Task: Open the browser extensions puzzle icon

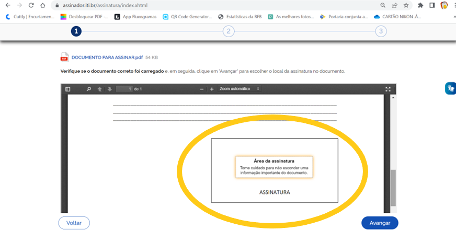Action: tap(420, 5)
